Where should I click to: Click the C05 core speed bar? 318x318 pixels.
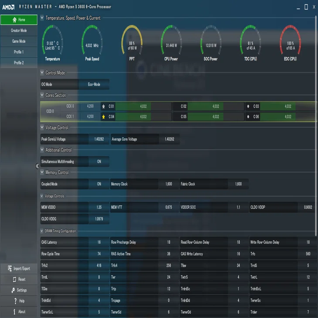coord(216,116)
